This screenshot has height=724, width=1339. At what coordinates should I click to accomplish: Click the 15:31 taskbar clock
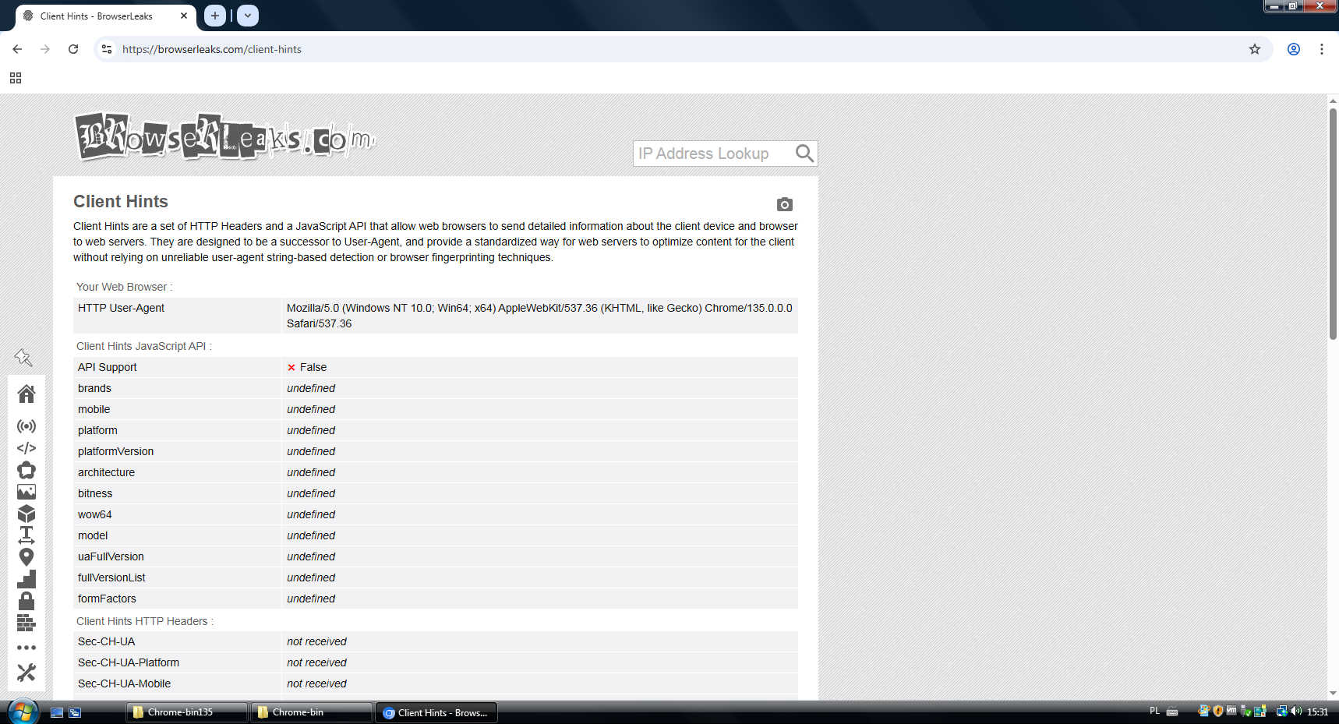click(x=1318, y=712)
